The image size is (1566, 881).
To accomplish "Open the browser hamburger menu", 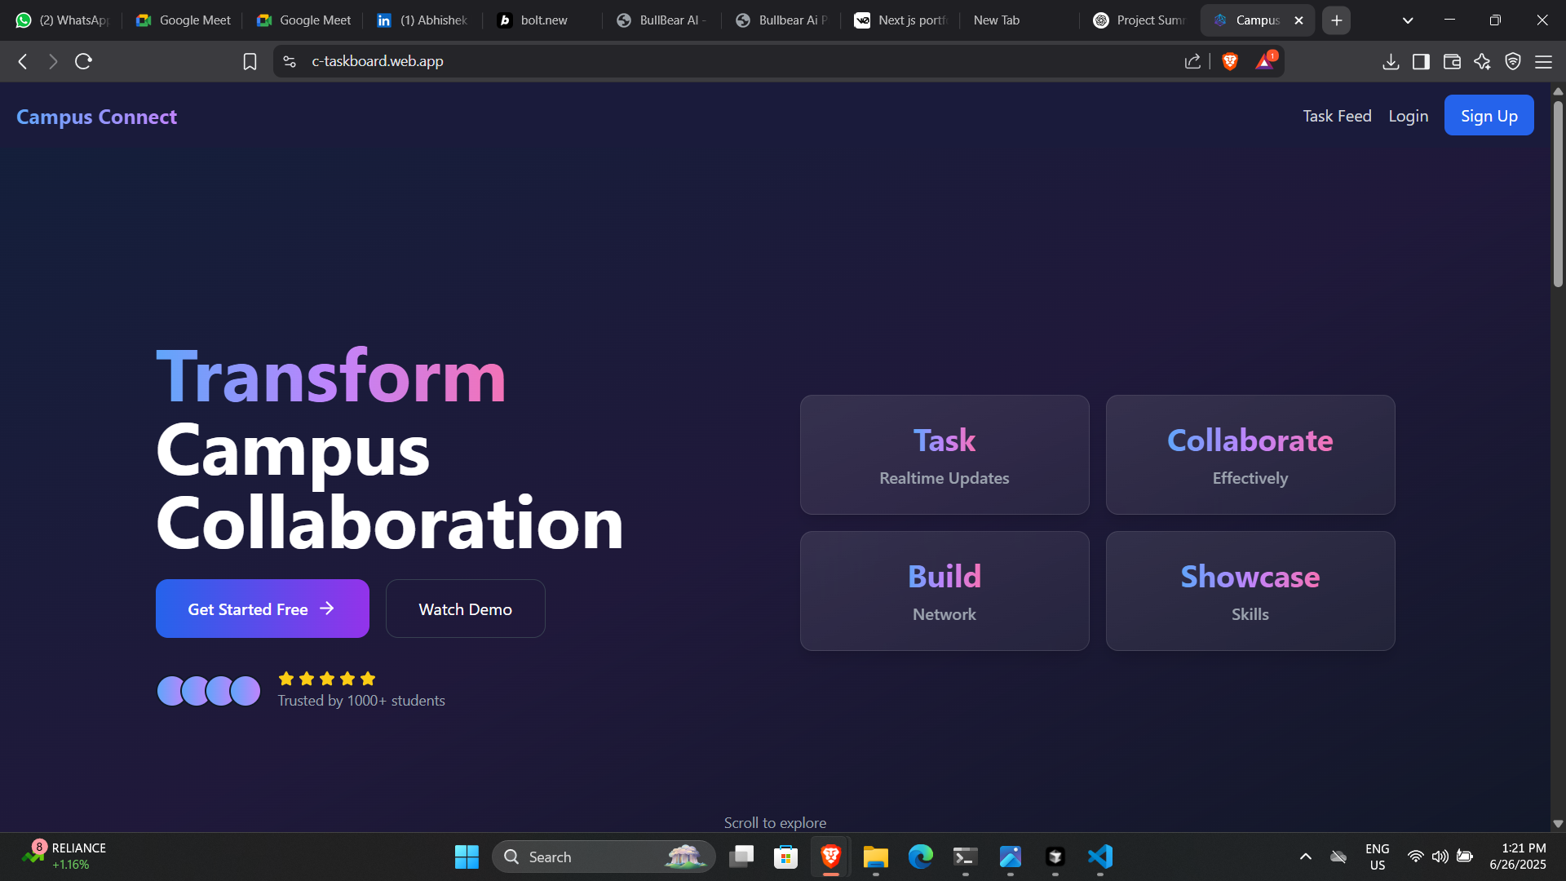I will [1543, 61].
